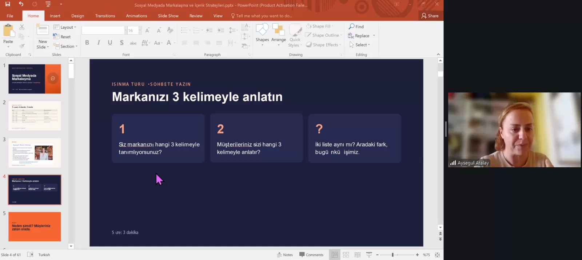Start Slide Show from status bar
The image size is (582, 260).
tap(369, 255)
